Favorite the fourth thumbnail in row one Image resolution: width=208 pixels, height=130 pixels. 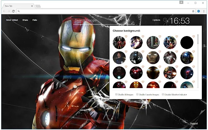coord(177,36)
